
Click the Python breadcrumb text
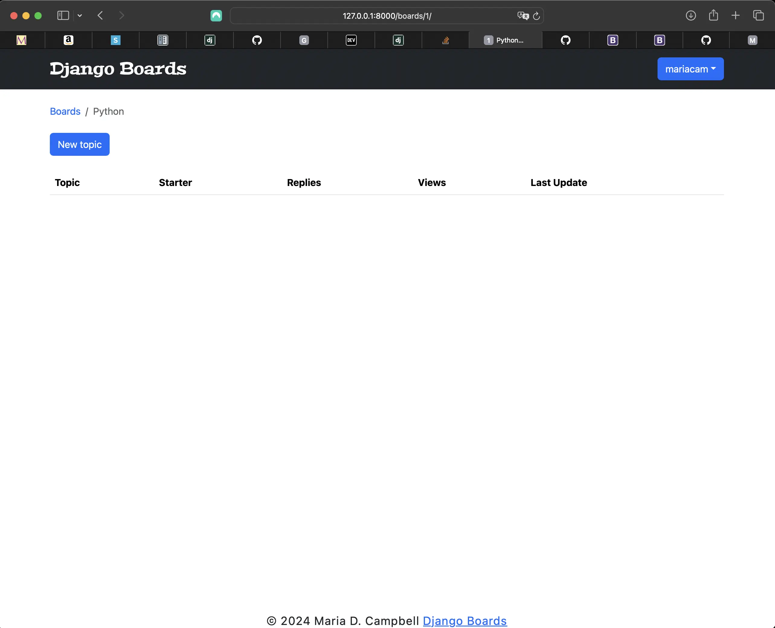pyautogui.click(x=108, y=111)
